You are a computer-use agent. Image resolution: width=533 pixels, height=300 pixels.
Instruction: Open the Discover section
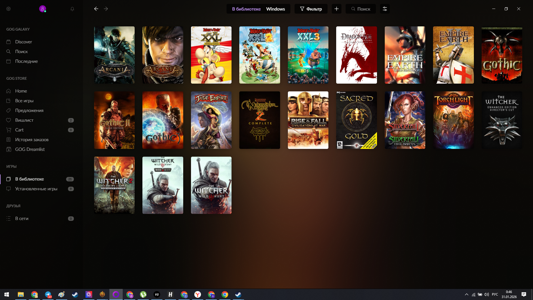[24, 42]
